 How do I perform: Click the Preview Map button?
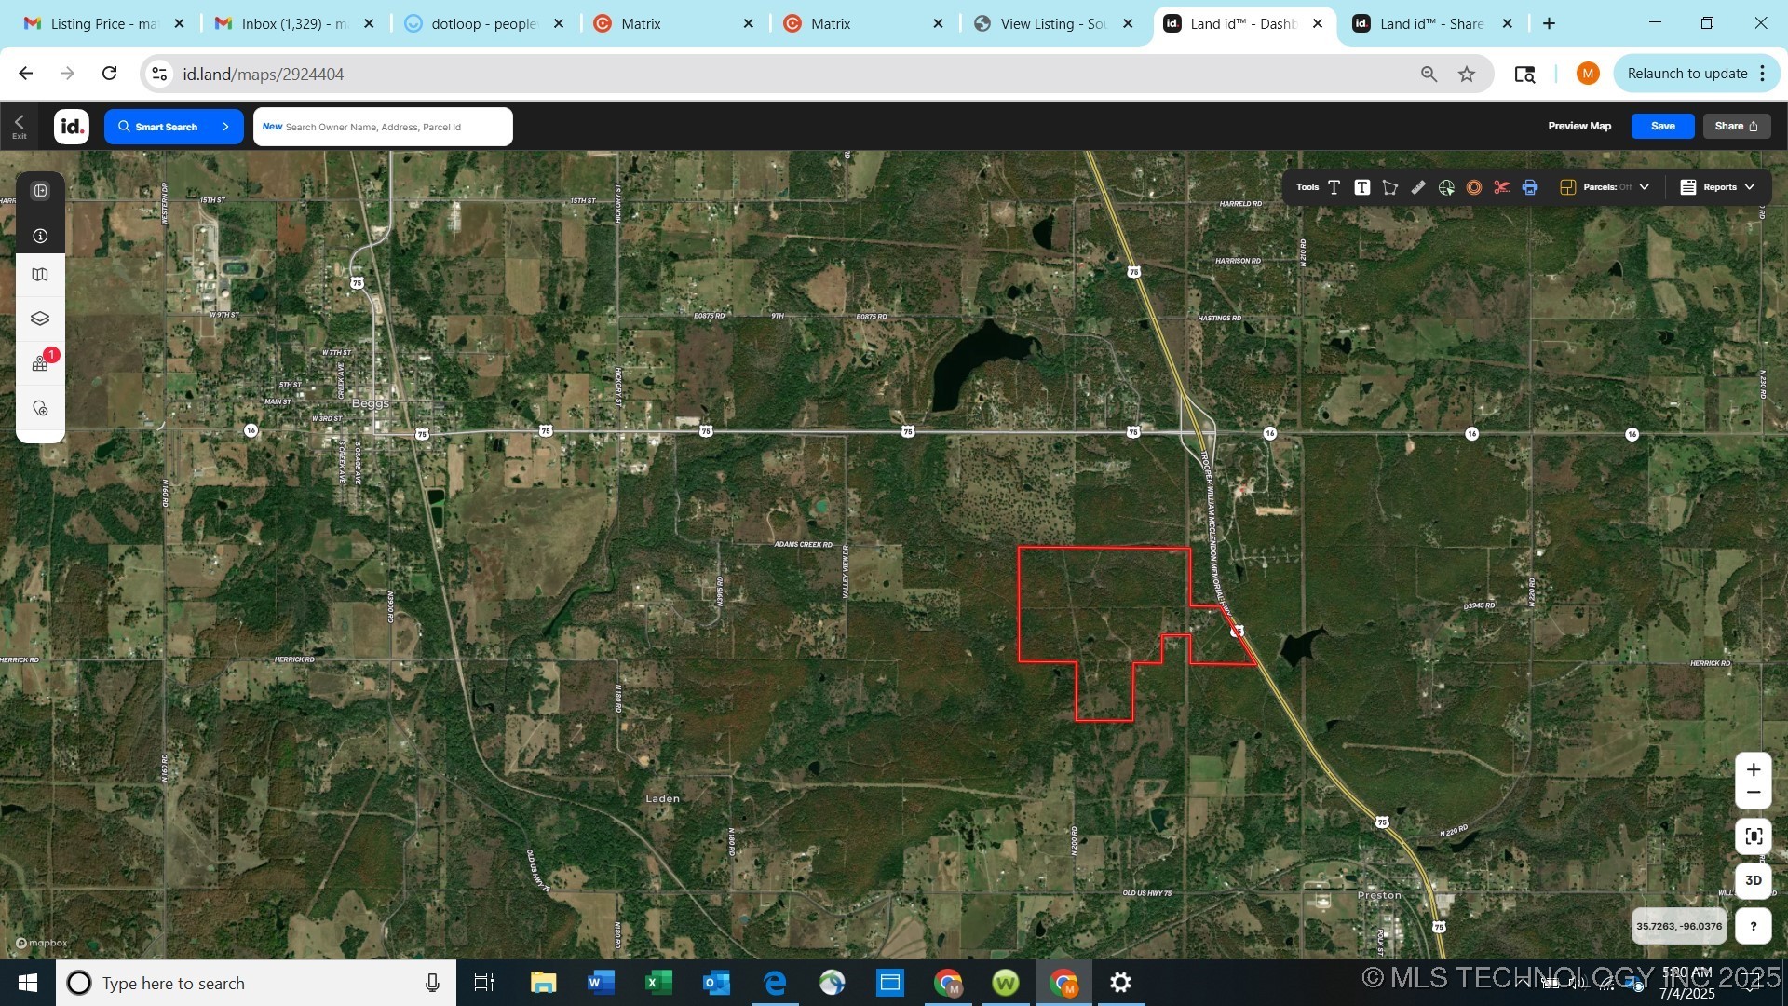tap(1580, 126)
